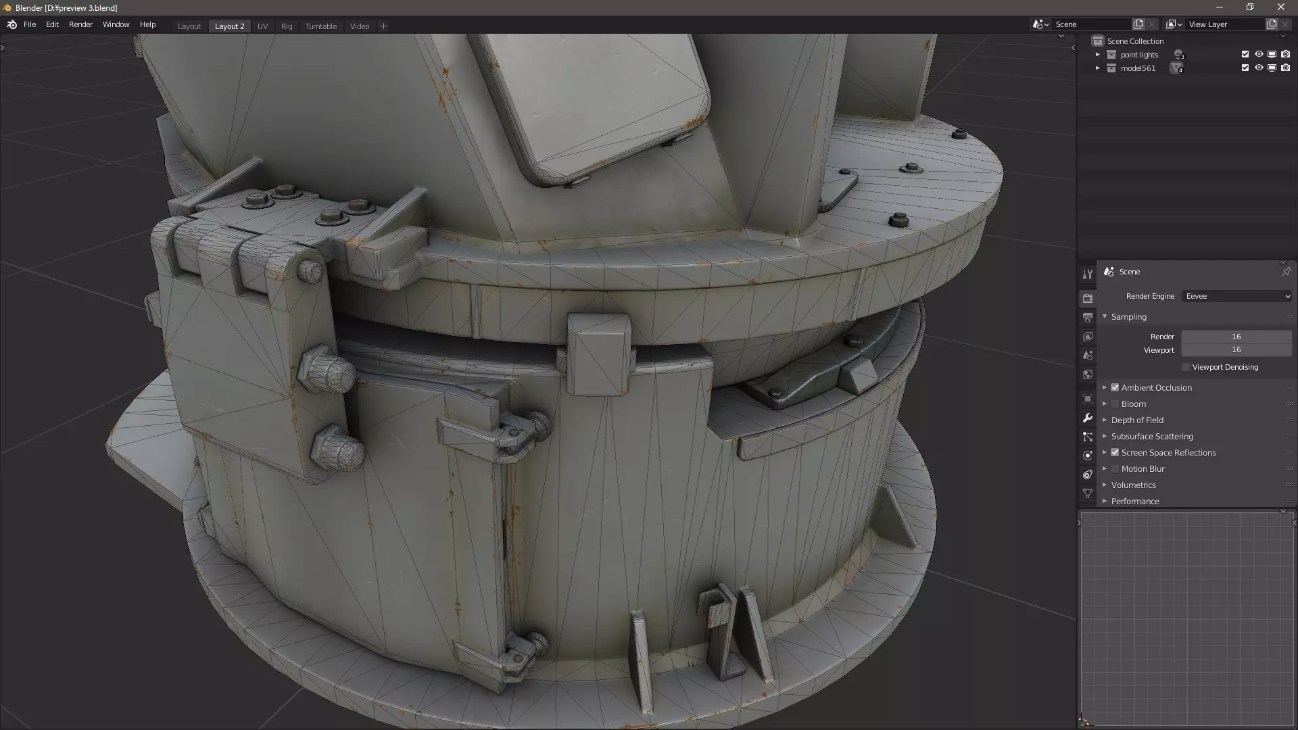Open the View Layer properties tab
This screenshot has height=730, width=1298.
tap(1087, 336)
